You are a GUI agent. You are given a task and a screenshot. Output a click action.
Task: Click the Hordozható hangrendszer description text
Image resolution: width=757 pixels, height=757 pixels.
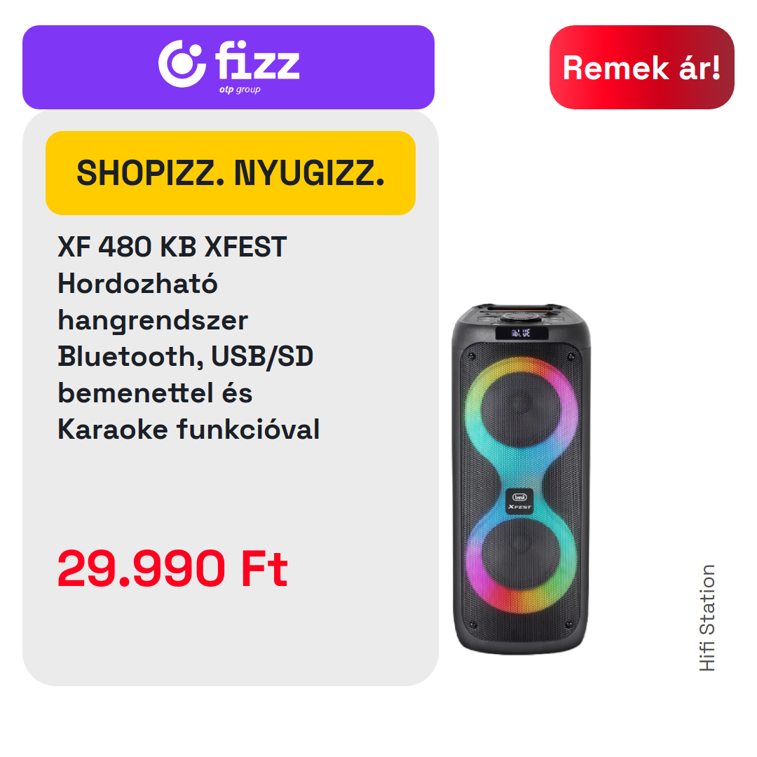[153, 301]
